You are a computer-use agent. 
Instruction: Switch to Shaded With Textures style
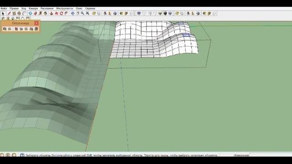[165, 13]
